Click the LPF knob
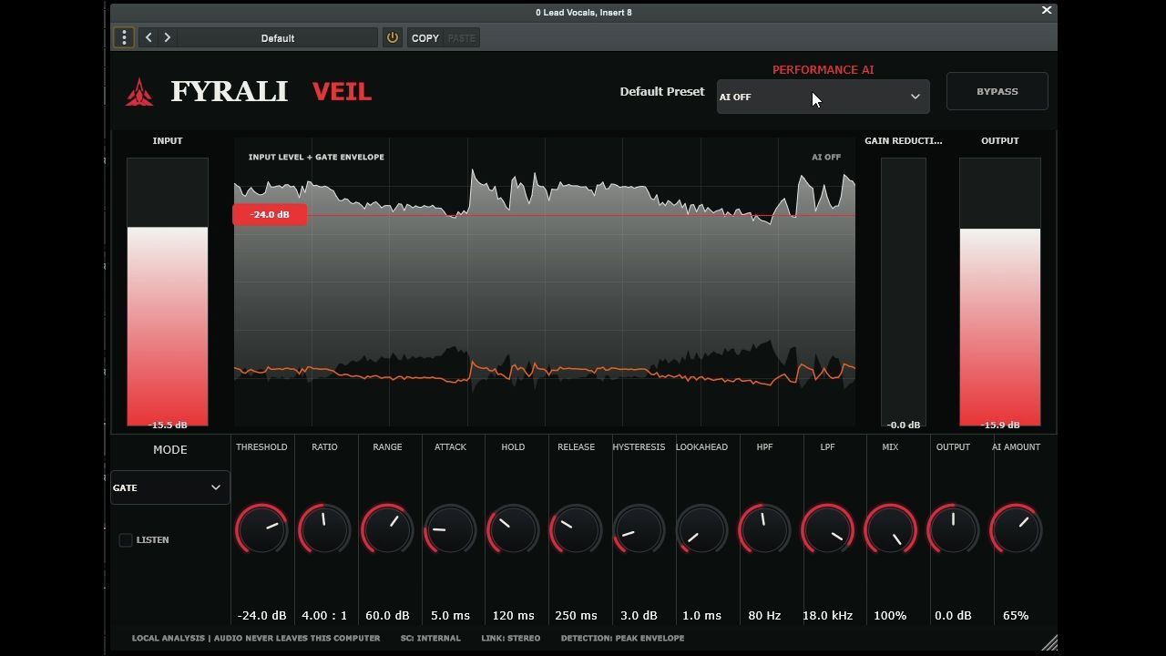Screen dimensions: 1166x656 [x=827, y=529]
